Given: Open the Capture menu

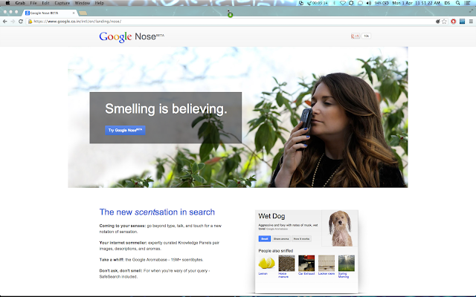Looking at the screenshot, I should 62,3.
